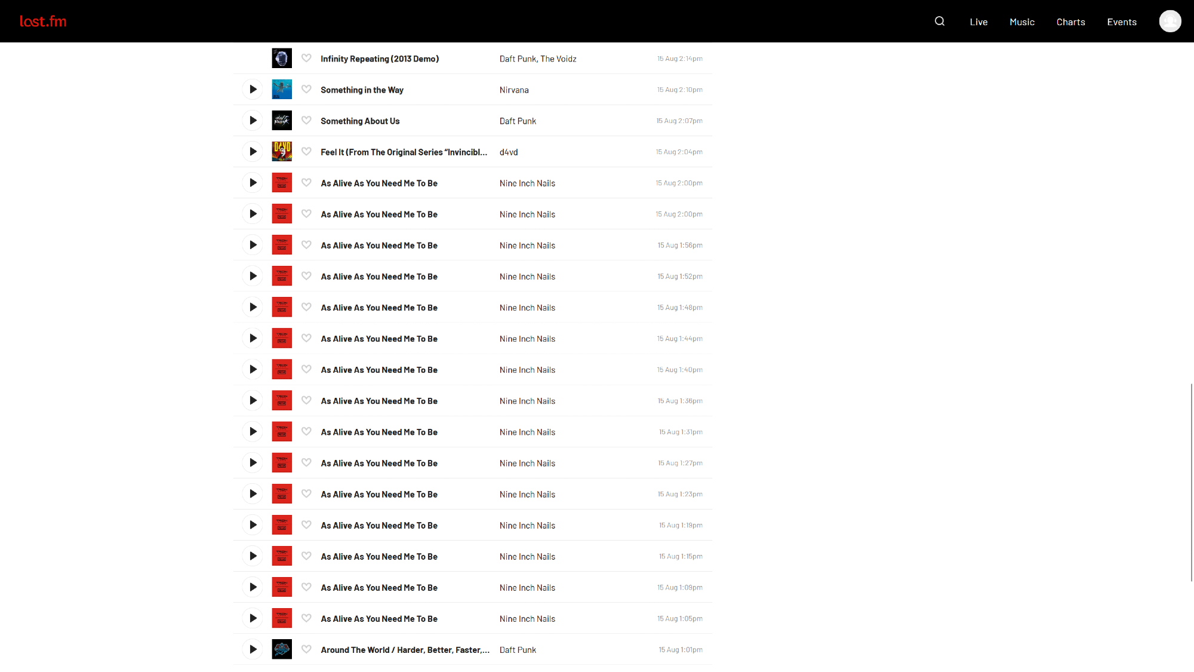Open the Nirvana artist link
The height and width of the screenshot is (672, 1194).
point(514,90)
